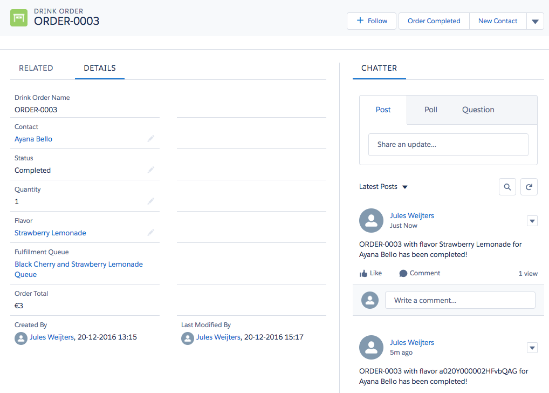The width and height of the screenshot is (549, 393).
Task: Search the Chatter feed with magnifier icon
Action: (x=507, y=187)
